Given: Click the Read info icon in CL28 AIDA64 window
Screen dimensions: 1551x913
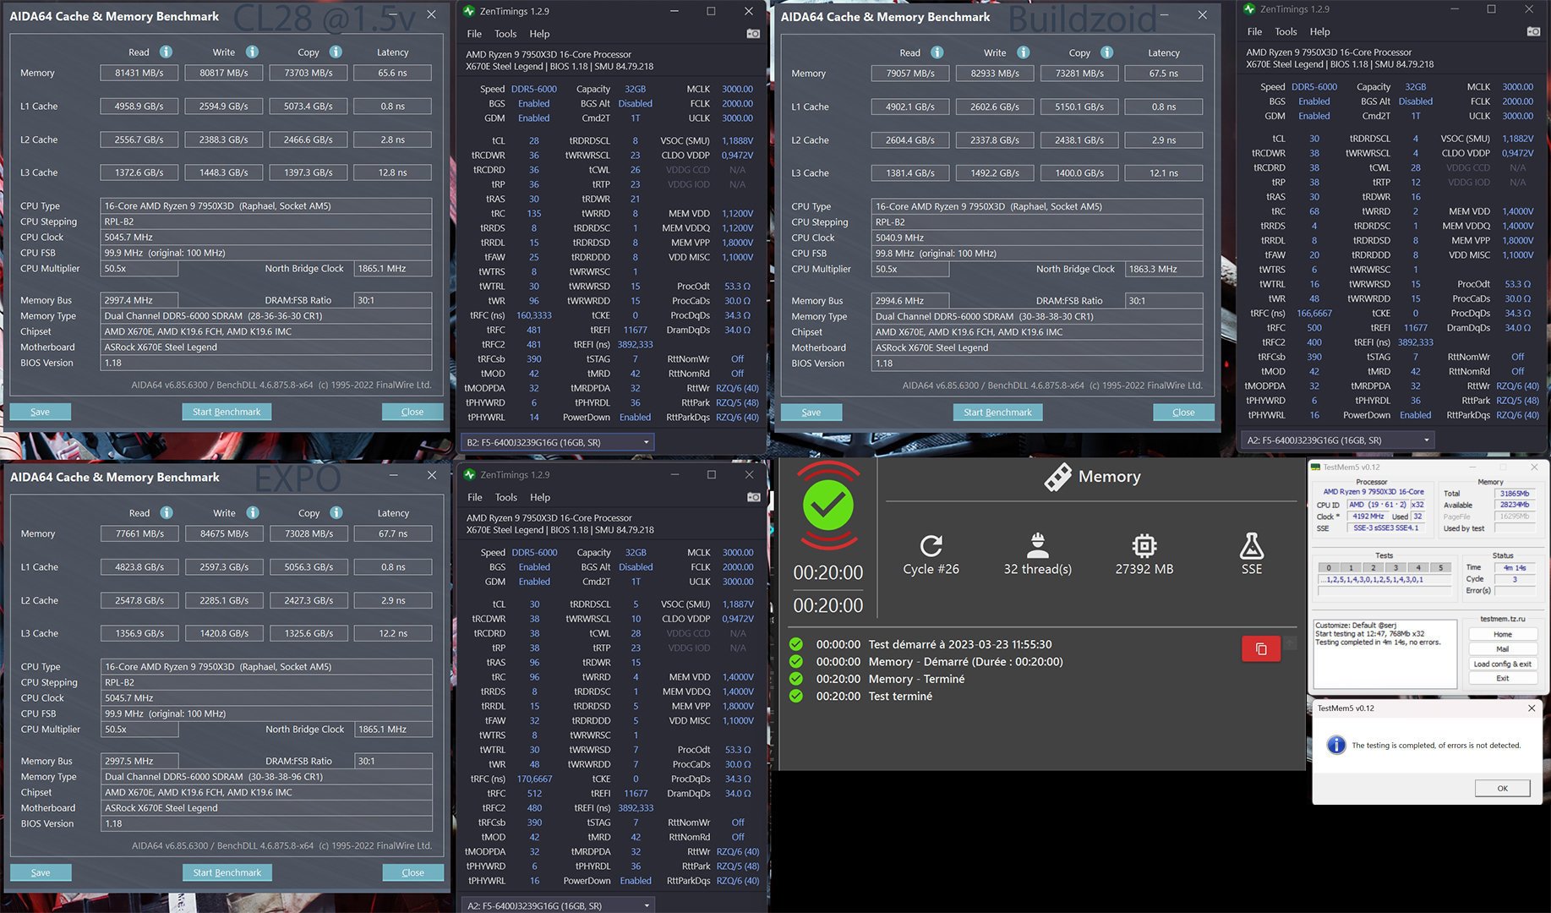Looking at the screenshot, I should click(166, 52).
